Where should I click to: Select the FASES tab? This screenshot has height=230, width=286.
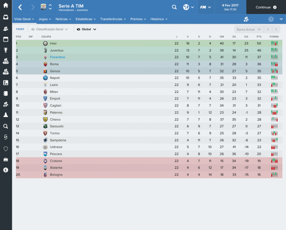pyautogui.click(x=20, y=29)
